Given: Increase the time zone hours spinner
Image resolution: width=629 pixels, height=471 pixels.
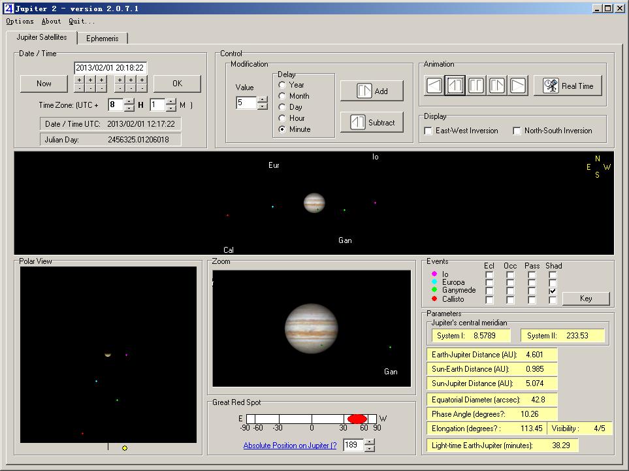Looking at the screenshot, I should tap(129, 101).
